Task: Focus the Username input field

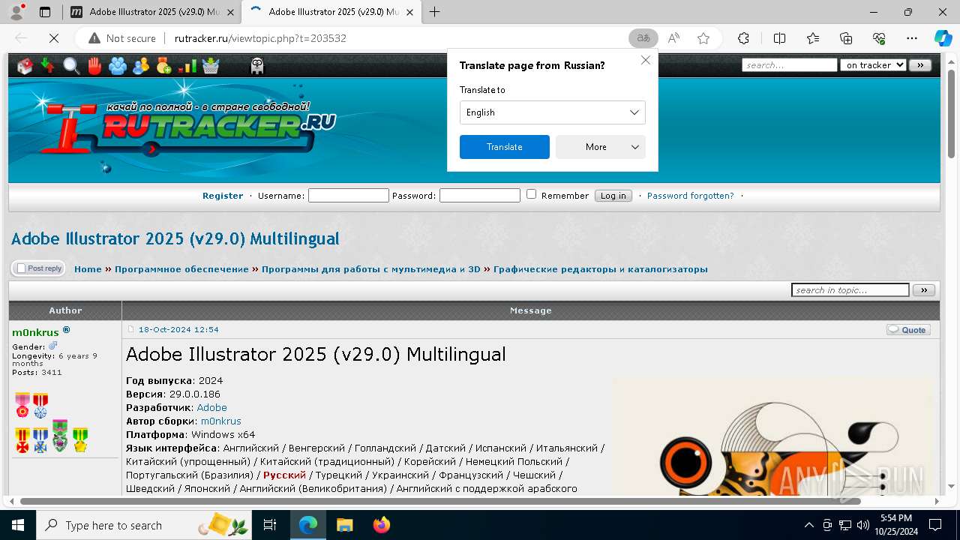Action: tap(349, 196)
